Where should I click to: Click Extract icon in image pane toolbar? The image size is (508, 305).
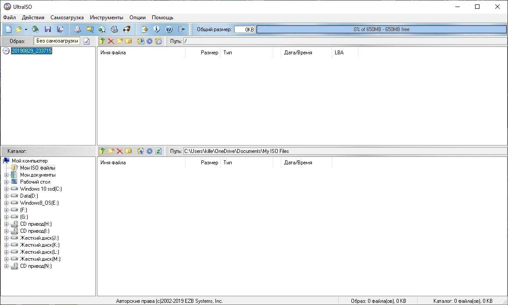click(140, 41)
